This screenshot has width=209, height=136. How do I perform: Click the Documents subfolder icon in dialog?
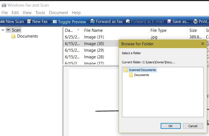tap(131, 75)
